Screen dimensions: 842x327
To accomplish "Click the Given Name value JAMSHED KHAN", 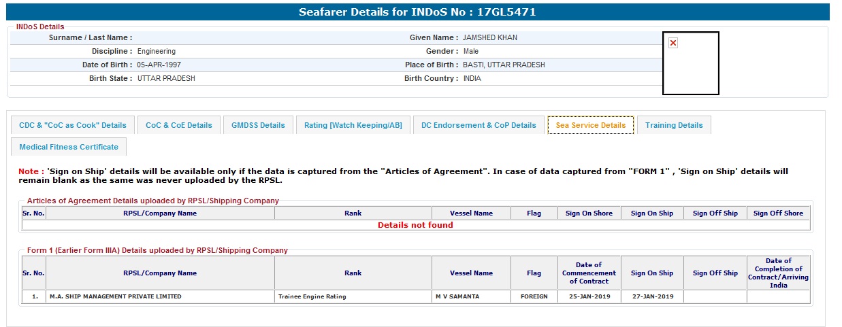I will pos(490,38).
